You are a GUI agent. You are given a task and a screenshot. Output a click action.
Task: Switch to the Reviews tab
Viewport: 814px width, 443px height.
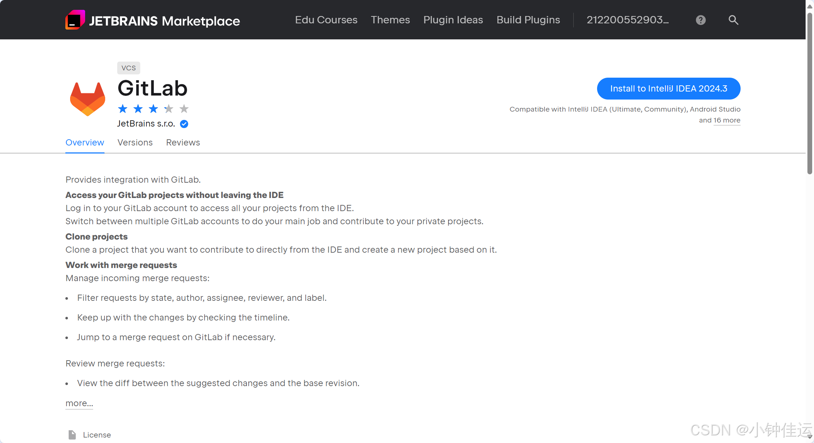183,143
